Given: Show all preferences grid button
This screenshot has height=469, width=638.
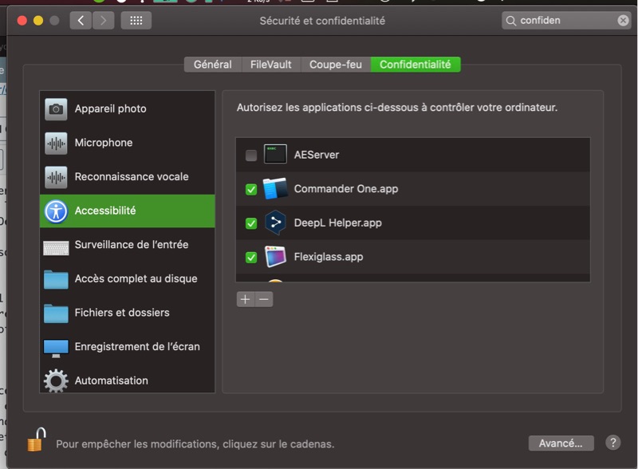Looking at the screenshot, I should click(x=136, y=21).
